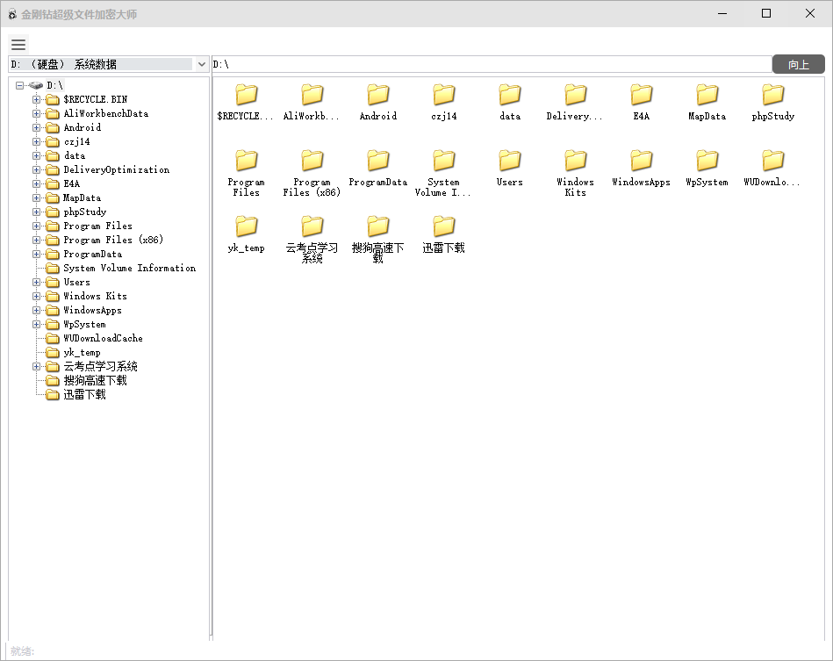Select WUDownloadCache in the folder tree
The image size is (833, 661).
pos(103,338)
